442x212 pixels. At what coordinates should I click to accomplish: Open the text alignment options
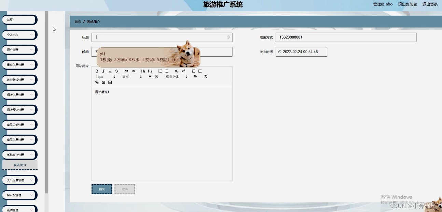195,77
